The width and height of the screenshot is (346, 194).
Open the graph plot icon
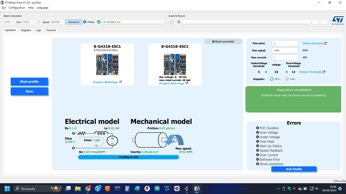click(172, 22)
